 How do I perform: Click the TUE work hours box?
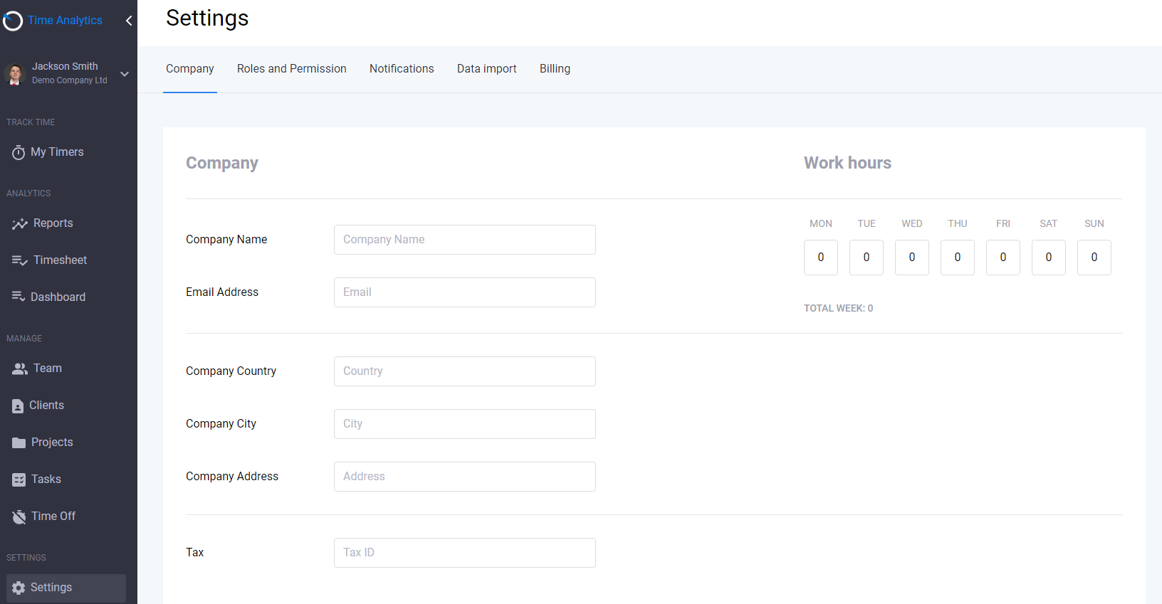tap(867, 258)
